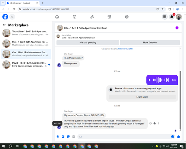Open the Windows Start menu
This screenshot has height=149, width=186.
click(3, 146)
